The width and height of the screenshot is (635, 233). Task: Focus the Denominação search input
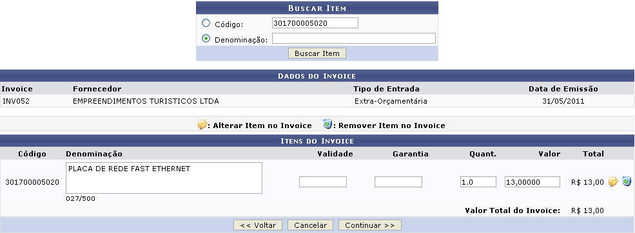point(354,39)
